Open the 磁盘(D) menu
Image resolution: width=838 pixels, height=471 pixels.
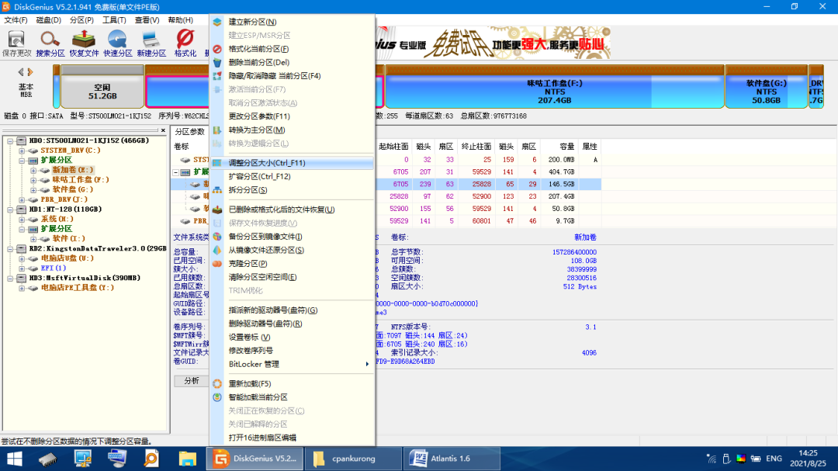tap(49, 19)
